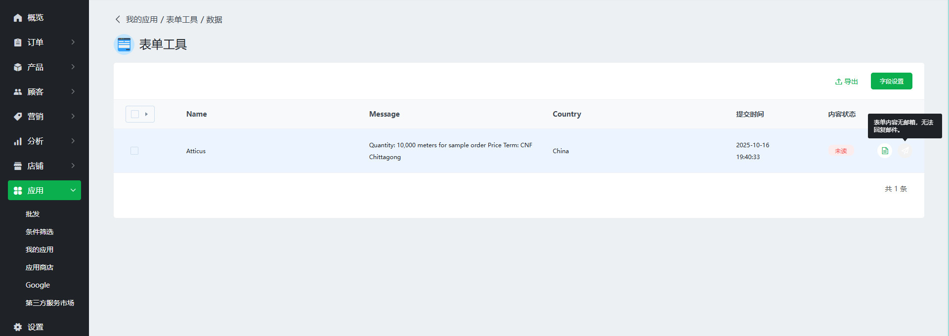The image size is (949, 336).
Task: Click the green 字段设置 button
Action: (x=891, y=81)
